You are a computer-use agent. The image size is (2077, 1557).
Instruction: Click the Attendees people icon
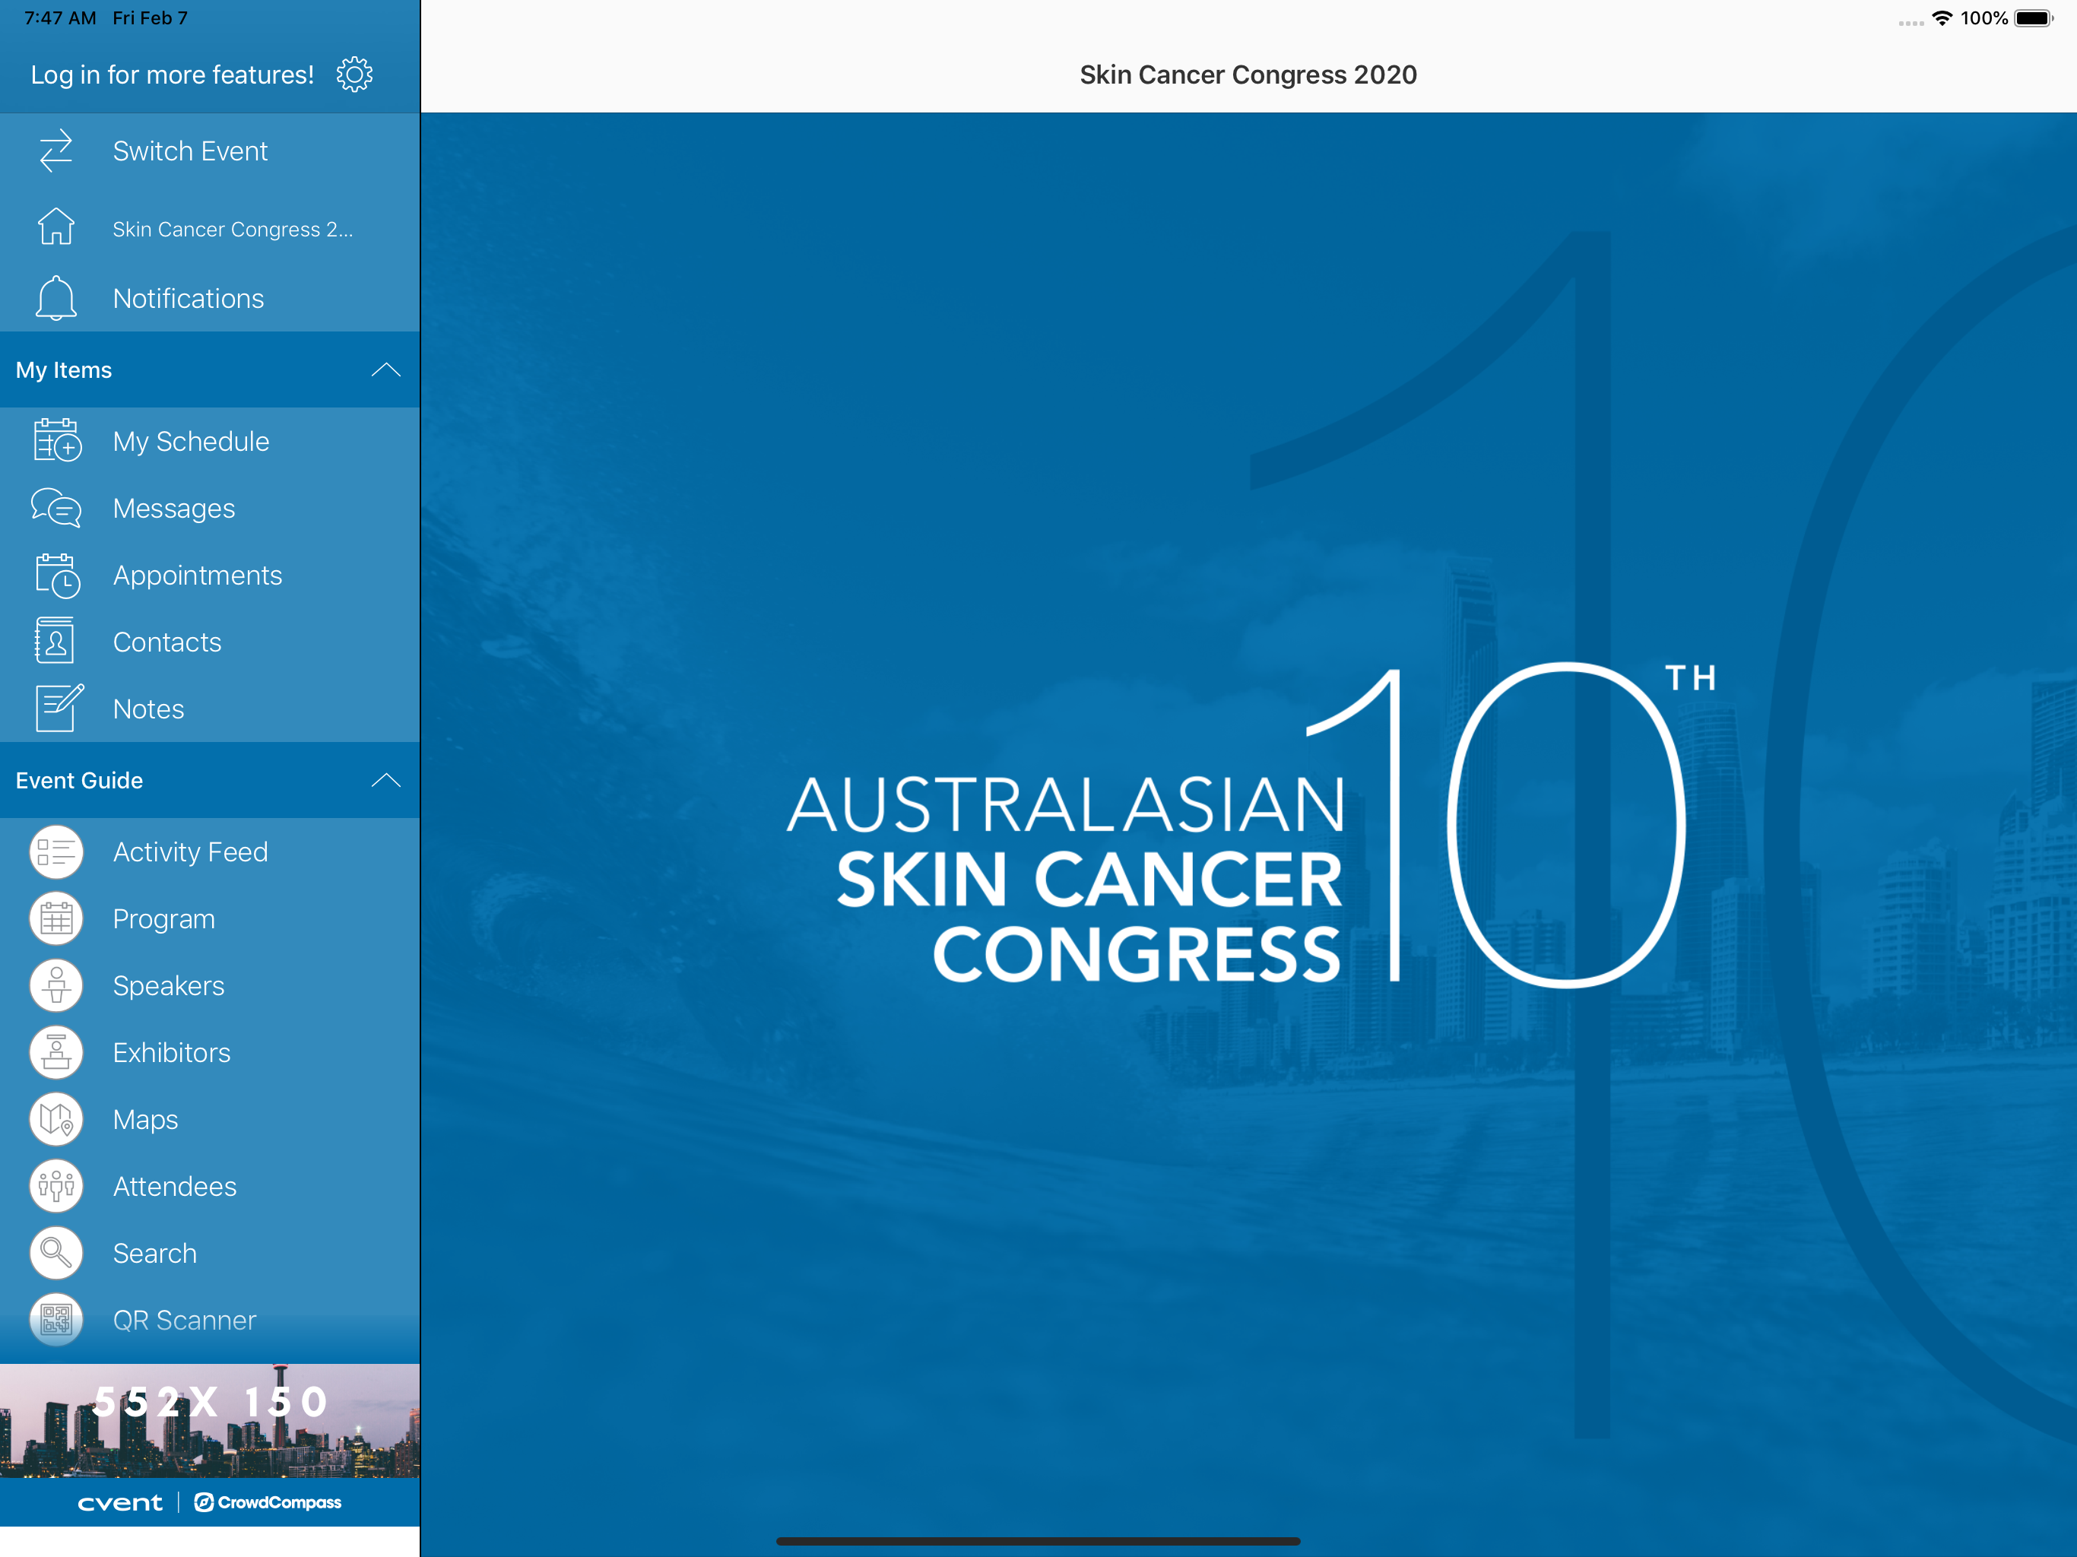pyautogui.click(x=56, y=1186)
